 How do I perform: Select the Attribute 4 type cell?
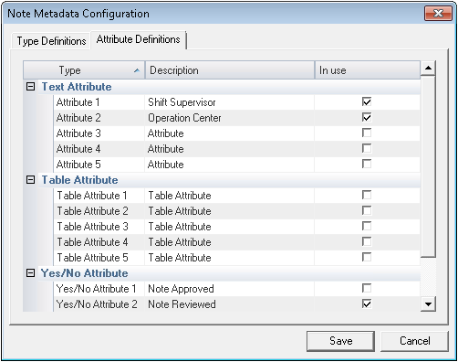(99, 149)
